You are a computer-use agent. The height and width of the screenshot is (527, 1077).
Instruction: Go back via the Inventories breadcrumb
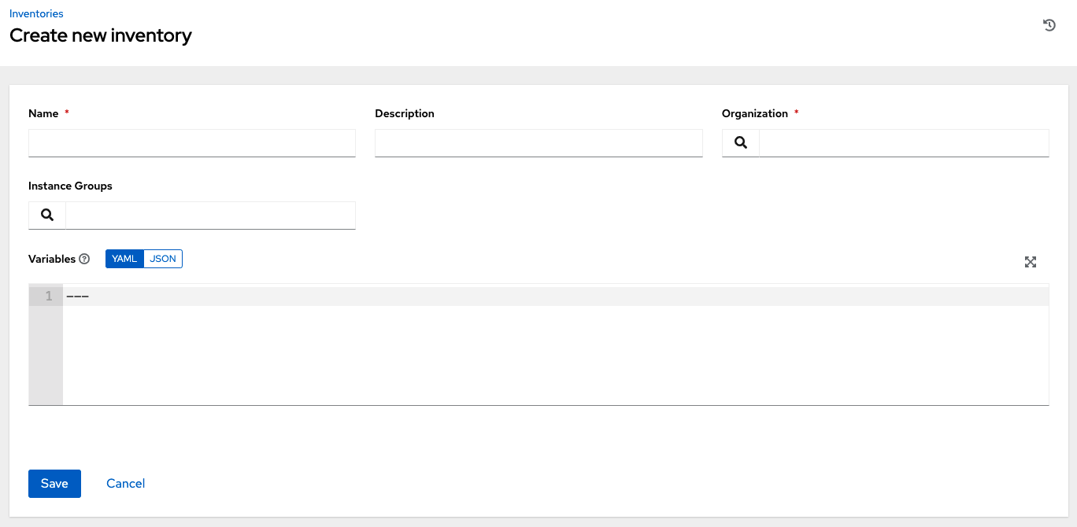pos(36,13)
